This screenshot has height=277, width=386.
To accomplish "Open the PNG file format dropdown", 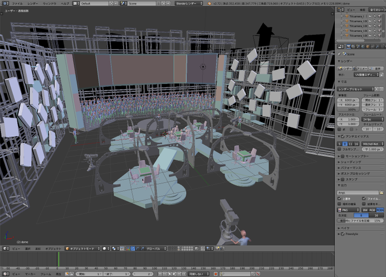I will click(348, 210).
